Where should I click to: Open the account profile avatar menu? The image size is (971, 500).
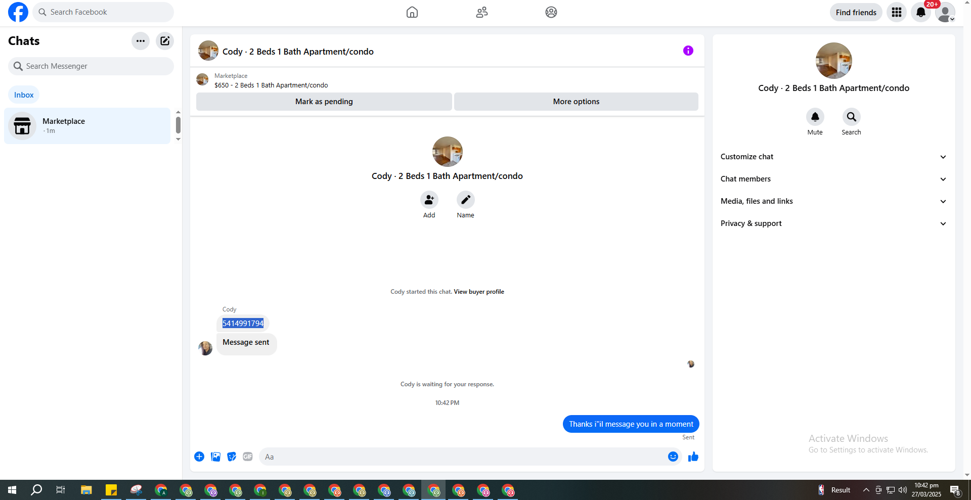945,12
